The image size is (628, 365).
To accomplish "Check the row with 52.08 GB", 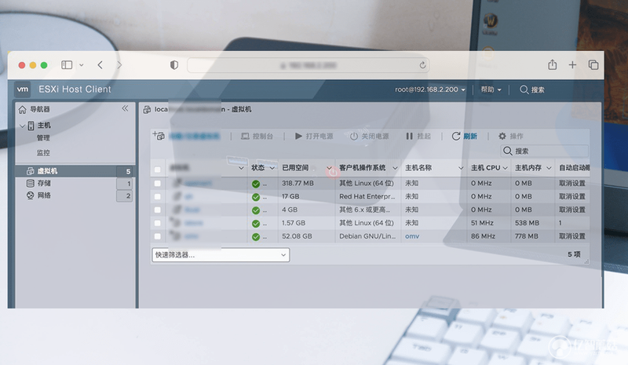I will click(x=158, y=236).
